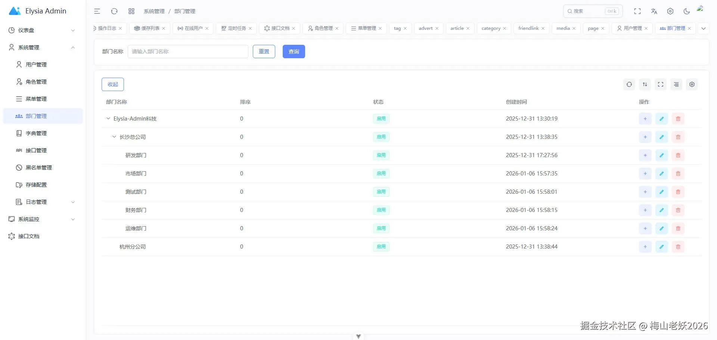Open the user avatar menu

click(701, 9)
